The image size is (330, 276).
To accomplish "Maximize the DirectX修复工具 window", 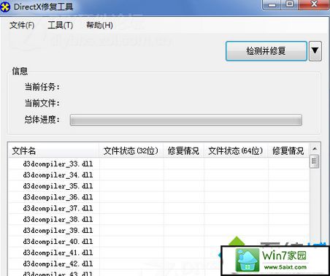I will tap(290, 5).
